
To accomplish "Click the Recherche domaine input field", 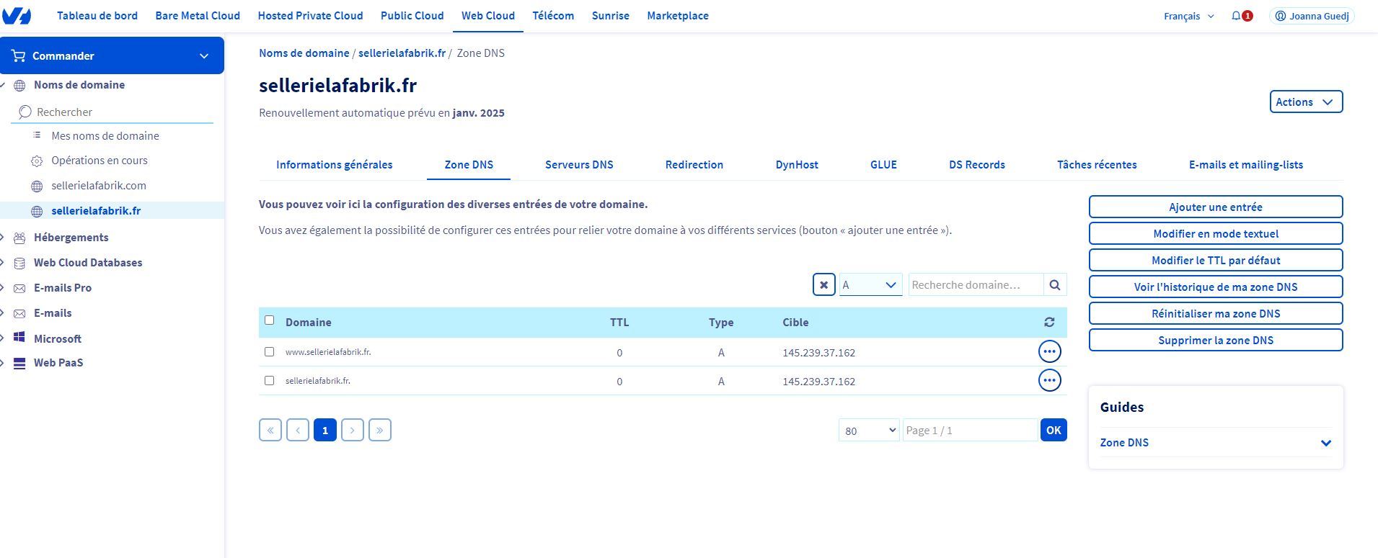I will pos(975,285).
